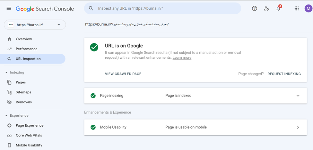Screen dimensions: 313x150
Task: Click the Google Search Console logo
Action: [x=45, y=9]
